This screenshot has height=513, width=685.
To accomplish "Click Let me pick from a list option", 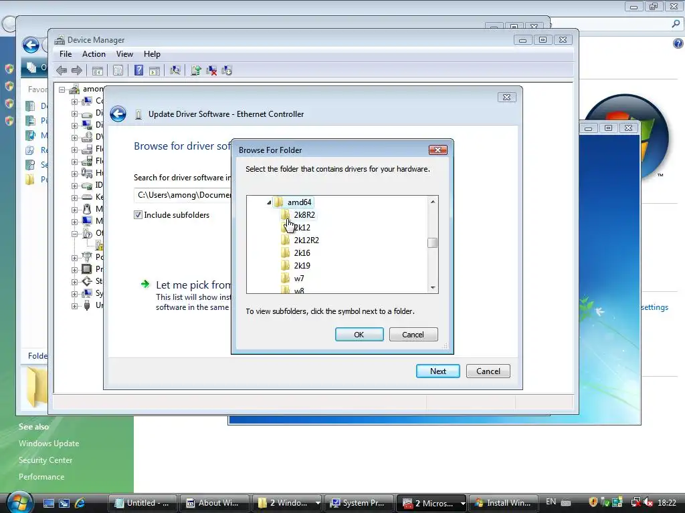I will coord(193,285).
